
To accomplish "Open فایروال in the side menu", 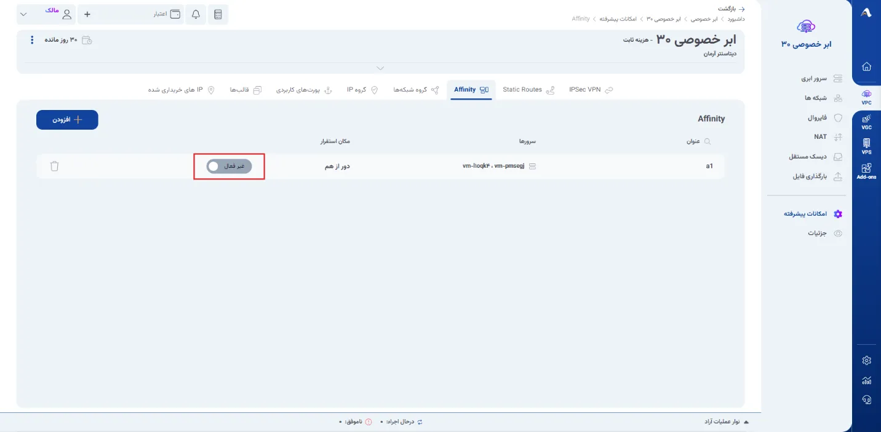I will coord(825,117).
